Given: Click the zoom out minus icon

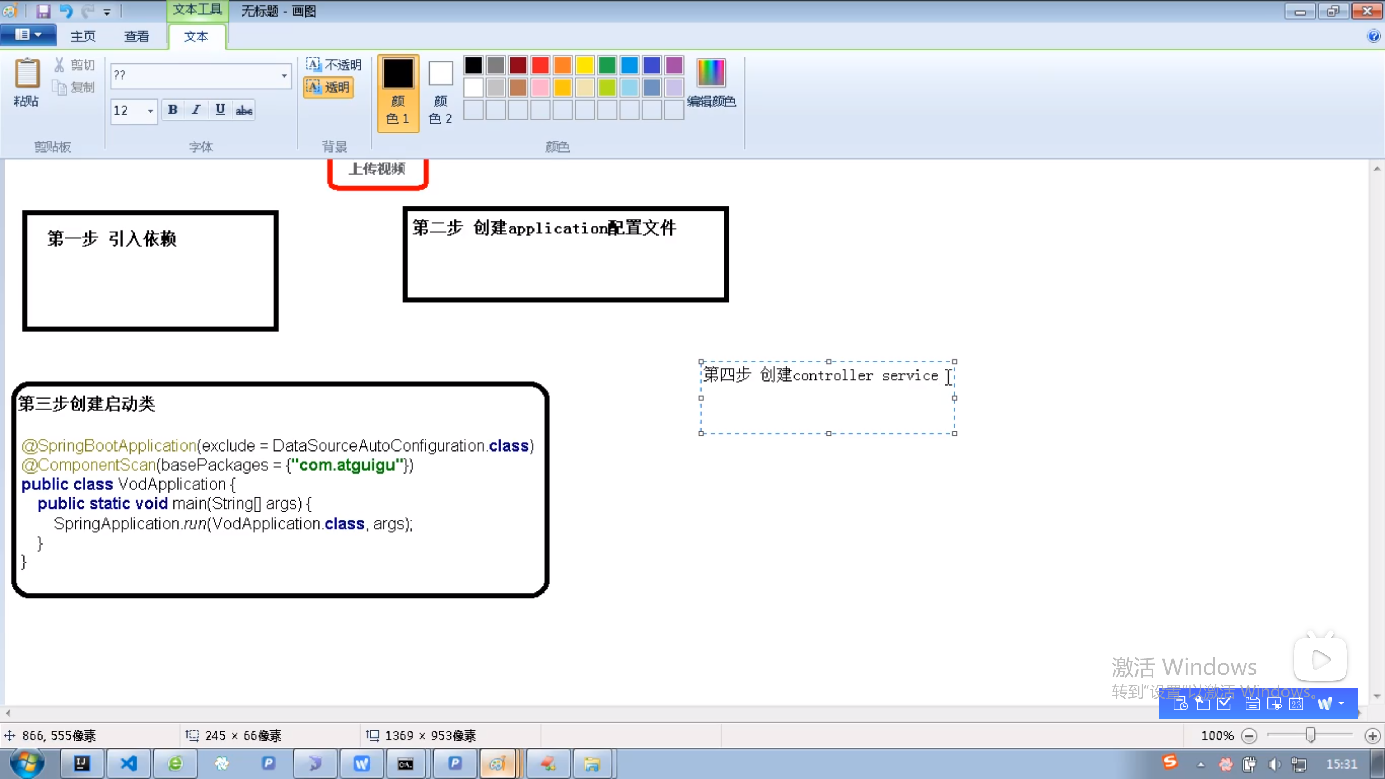Looking at the screenshot, I should pos(1249,735).
